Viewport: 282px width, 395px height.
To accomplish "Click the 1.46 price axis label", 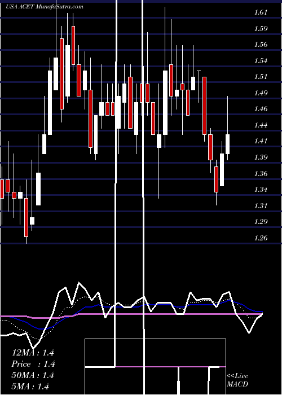I will [x=261, y=109].
